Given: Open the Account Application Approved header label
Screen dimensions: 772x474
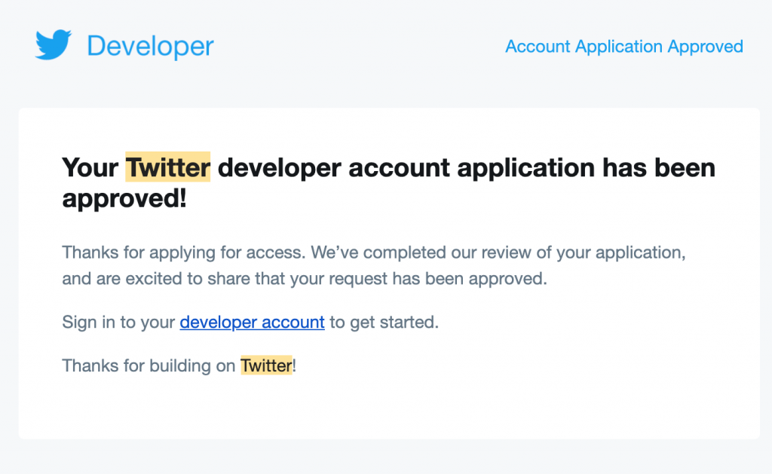Looking at the screenshot, I should [623, 46].
